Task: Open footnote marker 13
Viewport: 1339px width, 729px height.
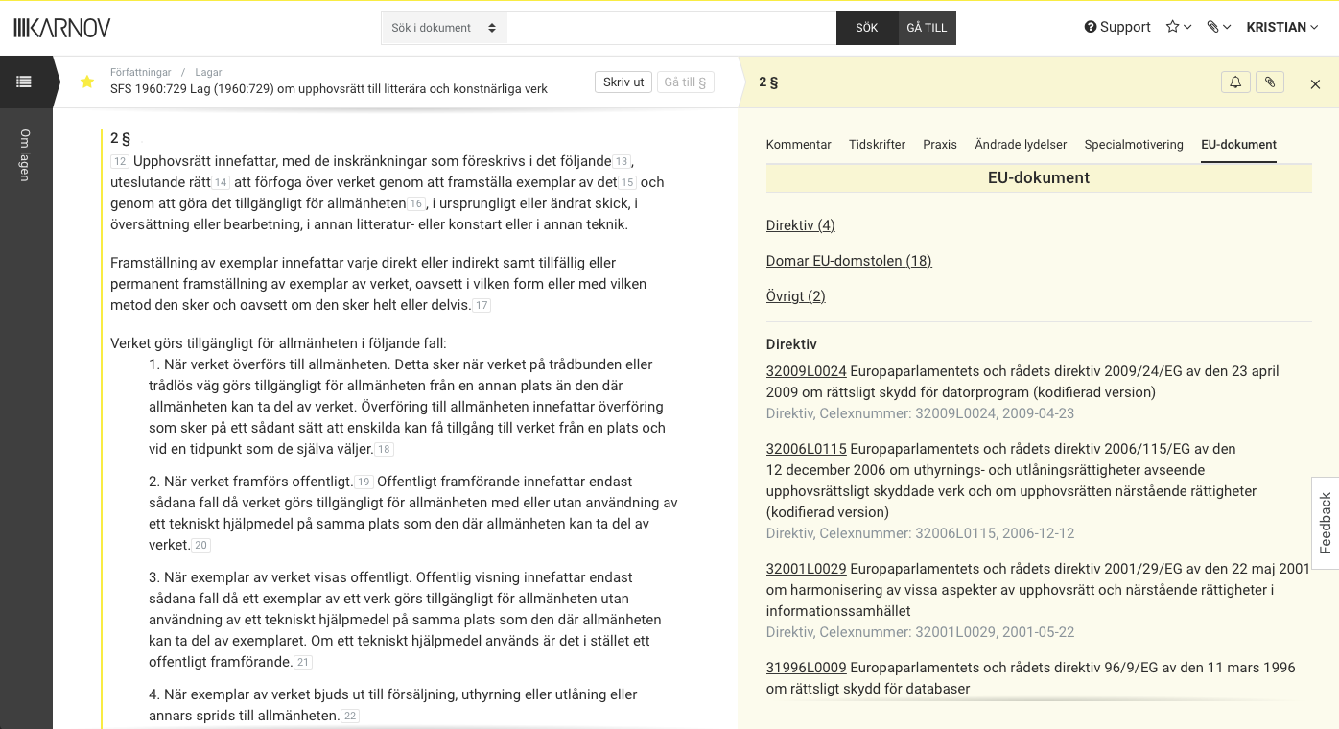Action: pos(622,161)
